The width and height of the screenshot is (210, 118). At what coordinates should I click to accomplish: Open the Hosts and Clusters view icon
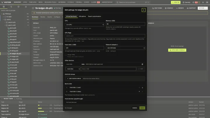[4, 7]
